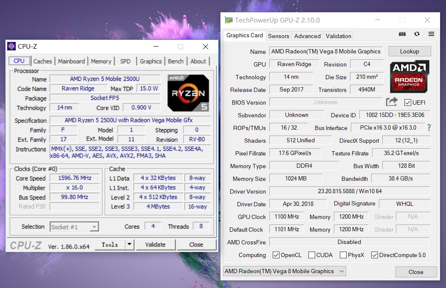This screenshot has height=288, width=446.
Task: Open the graphics card selection dropdown
Action: [284, 271]
